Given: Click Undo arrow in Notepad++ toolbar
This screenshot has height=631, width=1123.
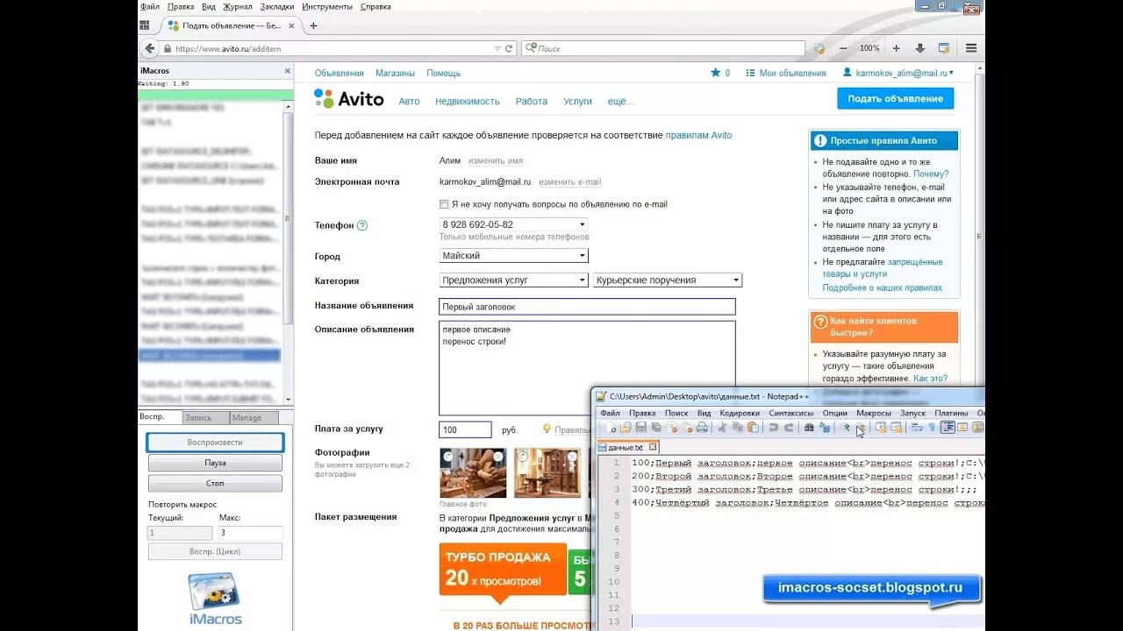Looking at the screenshot, I should click(774, 428).
